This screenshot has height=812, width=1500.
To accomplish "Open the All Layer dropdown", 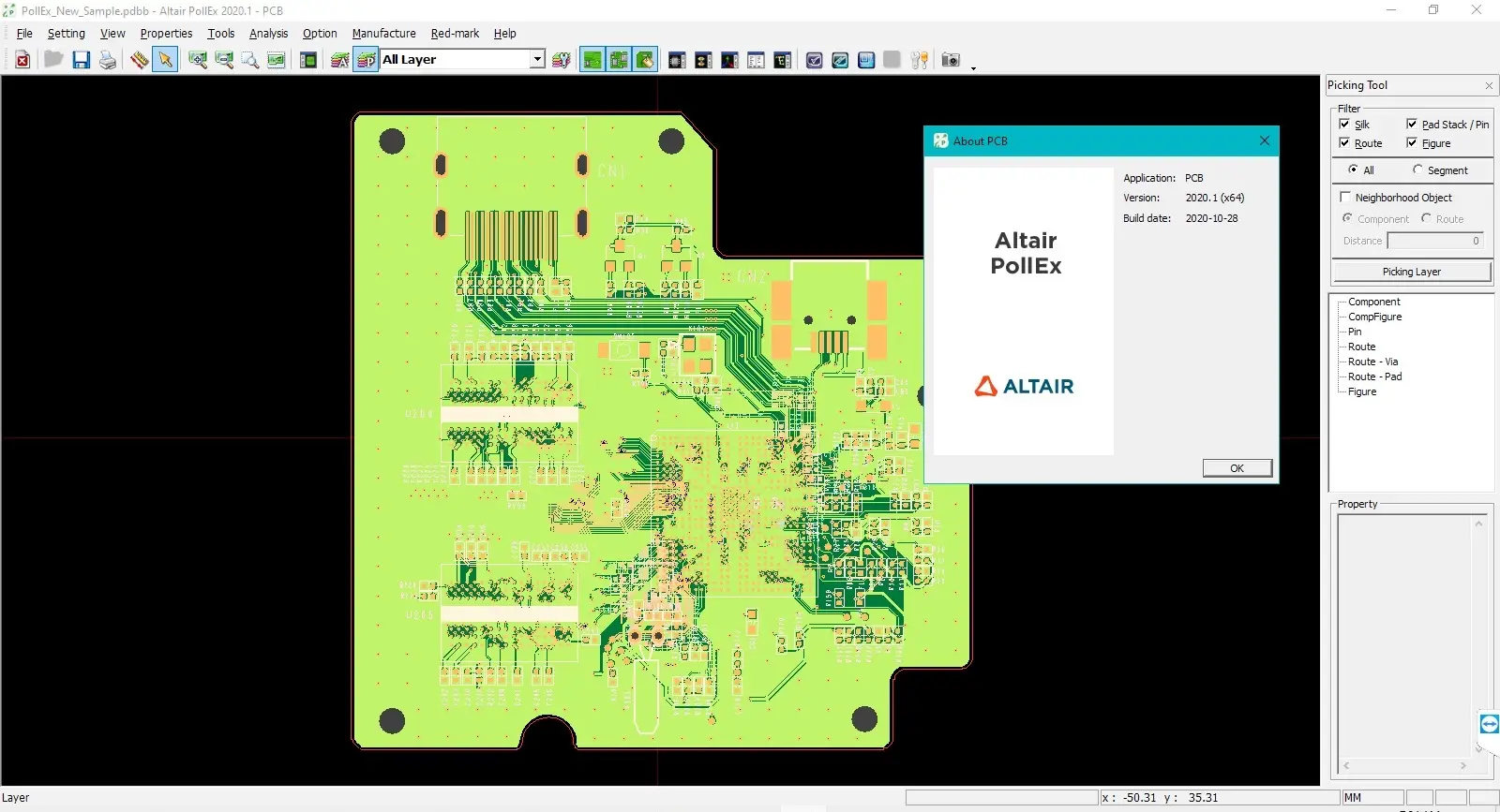I will 538,59.
